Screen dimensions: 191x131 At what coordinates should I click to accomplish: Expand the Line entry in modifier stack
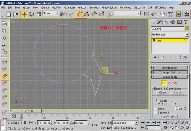point(154,40)
